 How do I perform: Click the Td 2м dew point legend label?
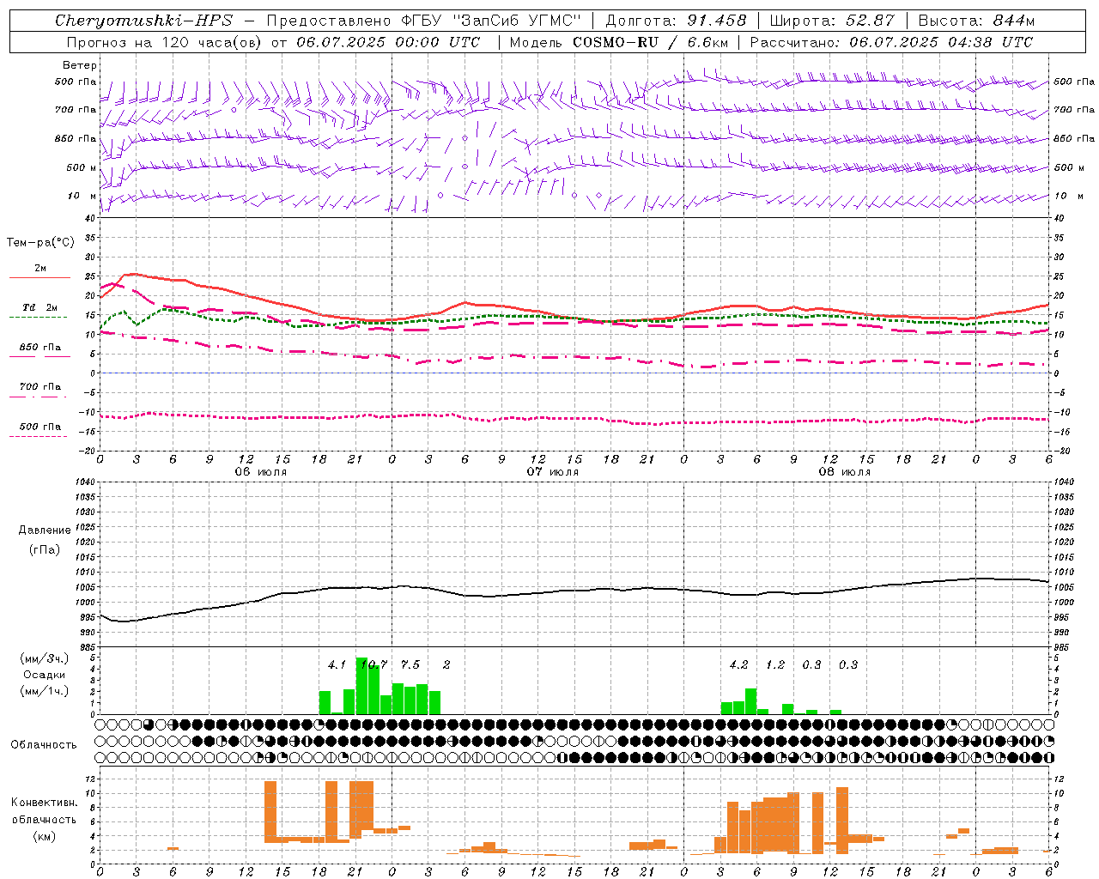pos(40,307)
